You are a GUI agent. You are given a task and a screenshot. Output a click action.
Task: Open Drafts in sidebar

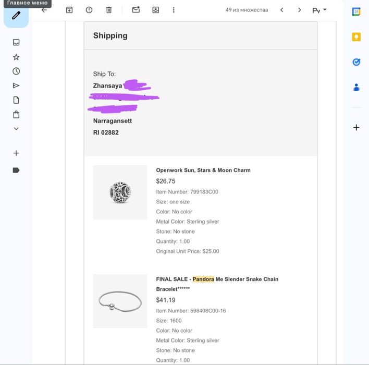point(16,100)
